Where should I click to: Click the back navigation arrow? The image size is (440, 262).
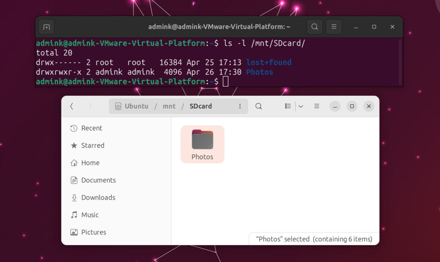tap(71, 106)
